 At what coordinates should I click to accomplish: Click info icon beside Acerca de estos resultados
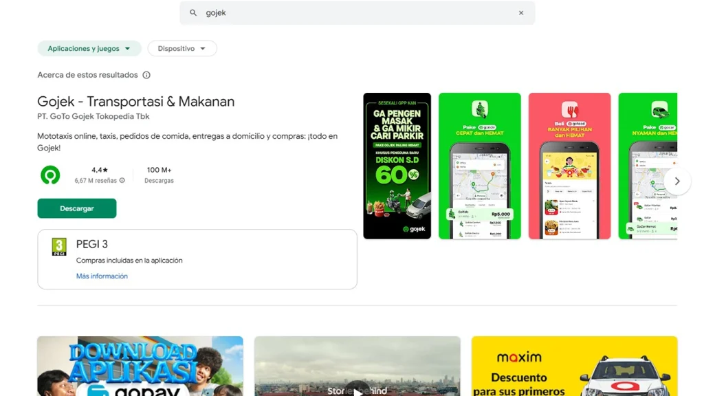146,75
